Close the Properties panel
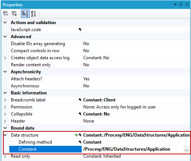The width and height of the screenshot is (191, 161). pyautogui.click(x=187, y=4)
